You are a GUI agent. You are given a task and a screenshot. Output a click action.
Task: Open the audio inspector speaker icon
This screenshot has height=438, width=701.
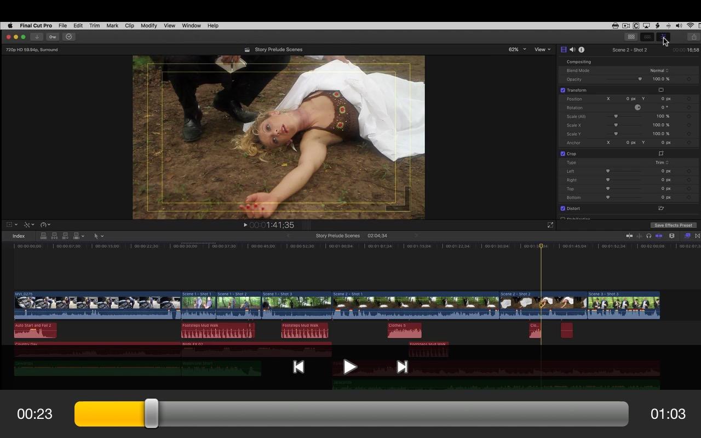[572, 50]
